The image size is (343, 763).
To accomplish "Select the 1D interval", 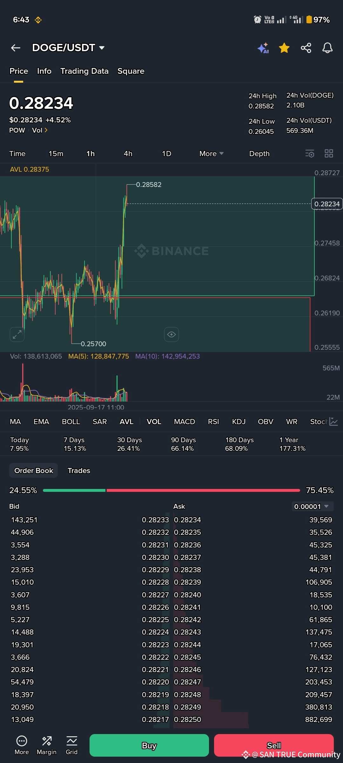I will coord(166,154).
